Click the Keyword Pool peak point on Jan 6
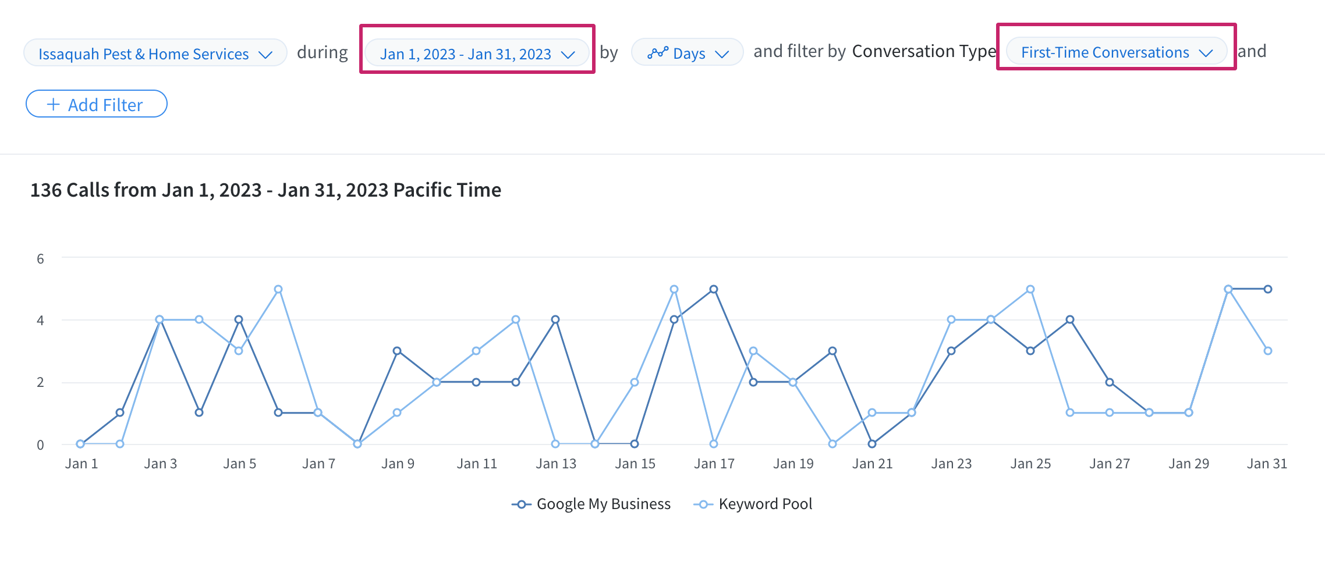 coord(278,289)
